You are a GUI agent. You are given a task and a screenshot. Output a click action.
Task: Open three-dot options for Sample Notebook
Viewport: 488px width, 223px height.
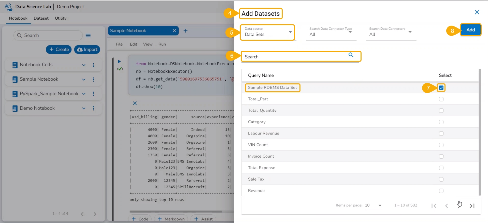pyautogui.click(x=93, y=80)
